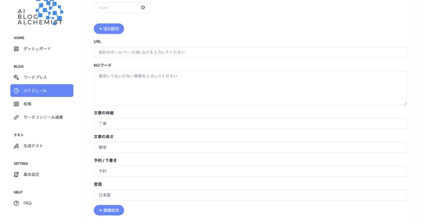The height and width of the screenshot is (224, 424).
Task: Click the FAQ question mark icon
Action: point(16,203)
